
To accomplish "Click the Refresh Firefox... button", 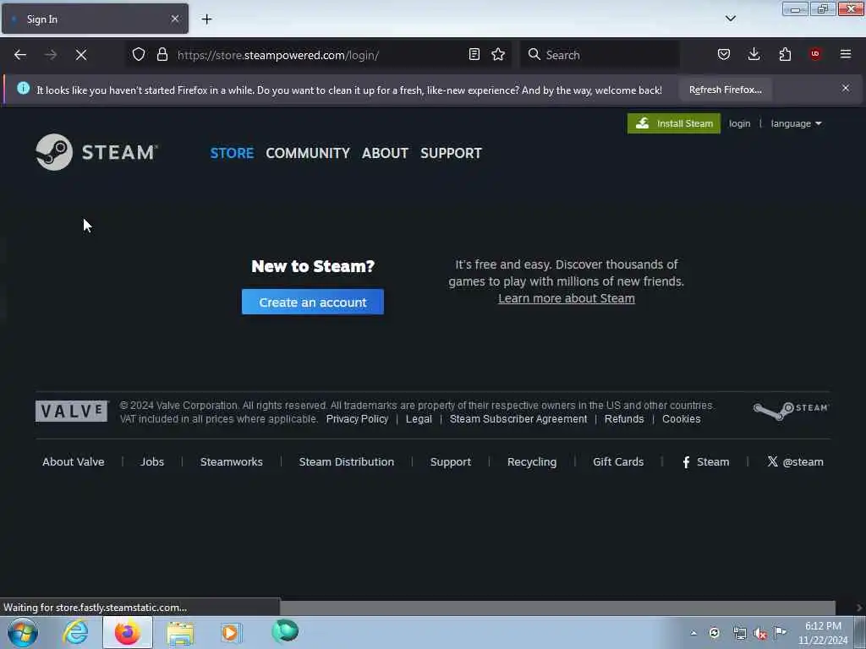I will pyautogui.click(x=725, y=90).
